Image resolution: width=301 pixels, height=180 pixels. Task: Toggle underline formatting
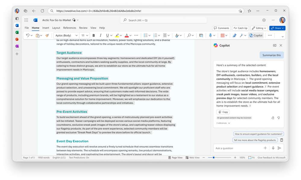coord(107,35)
